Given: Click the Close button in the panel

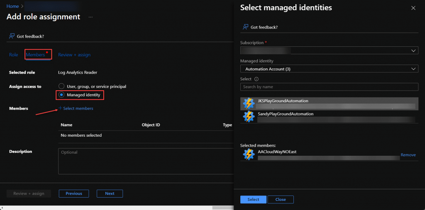Looking at the screenshot, I should tap(281, 200).
